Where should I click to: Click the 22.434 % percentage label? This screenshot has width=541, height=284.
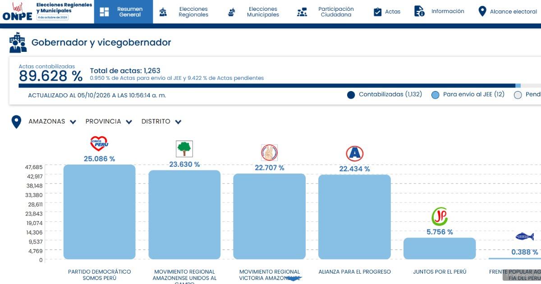point(354,169)
